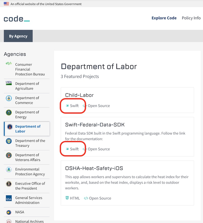Open the Swift-Federal-Data-SDK project link
203x223 pixels.
coord(95,125)
